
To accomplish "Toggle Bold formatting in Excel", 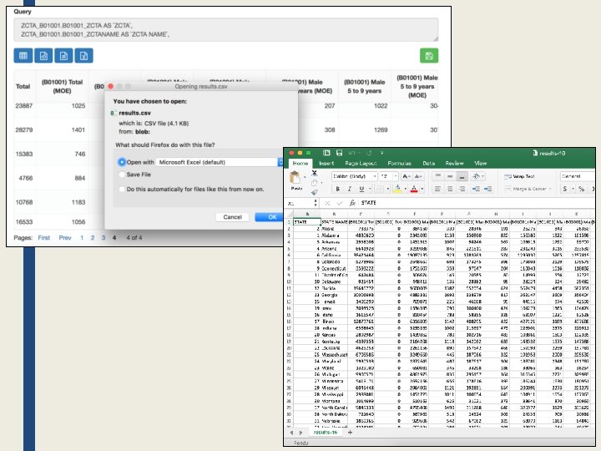I will pyautogui.click(x=337, y=190).
